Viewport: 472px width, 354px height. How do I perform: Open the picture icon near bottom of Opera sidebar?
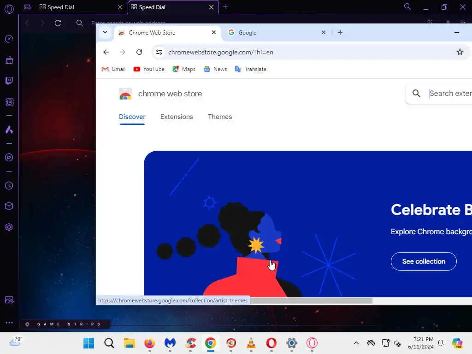(x=9, y=300)
